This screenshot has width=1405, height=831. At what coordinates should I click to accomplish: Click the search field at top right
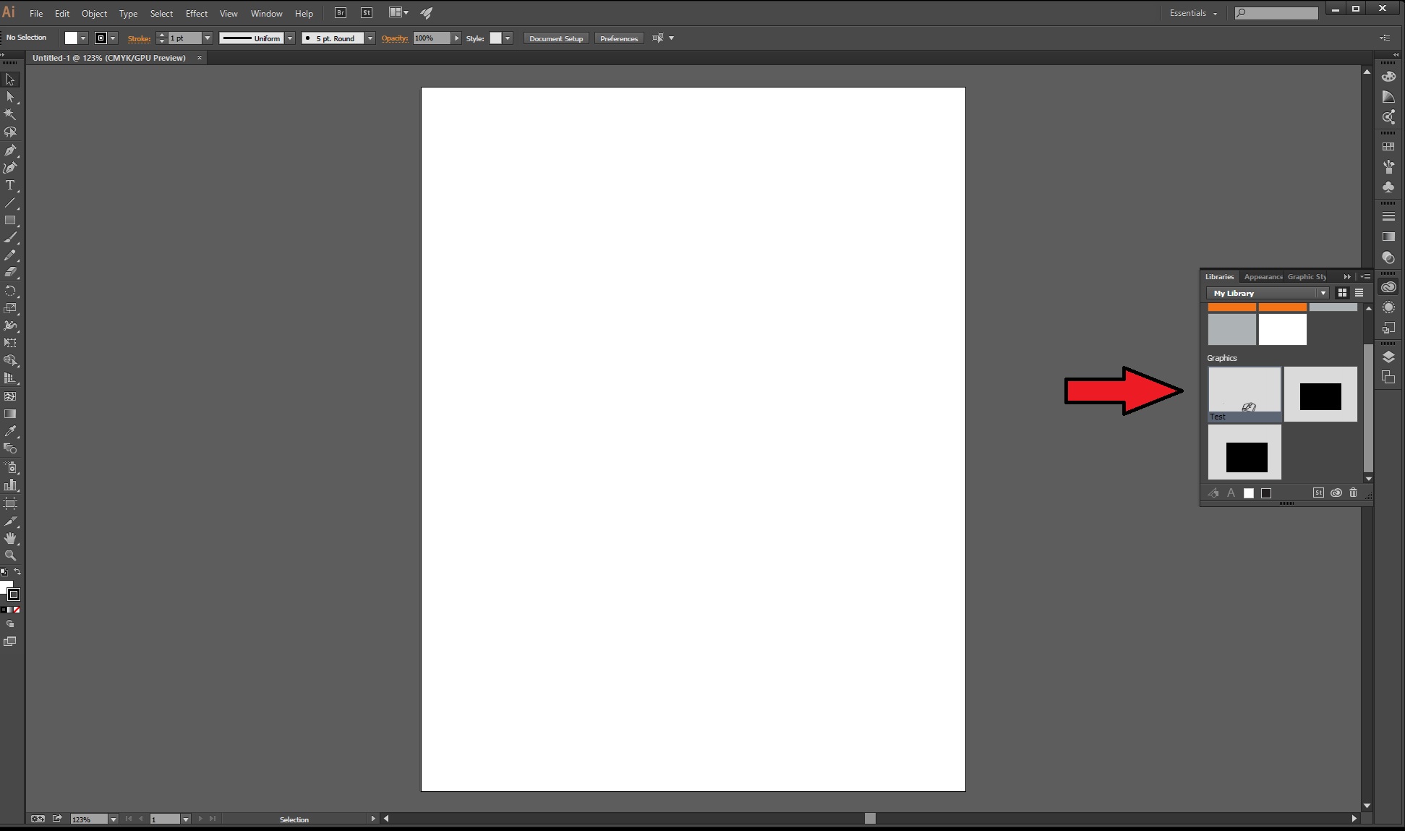click(x=1276, y=13)
